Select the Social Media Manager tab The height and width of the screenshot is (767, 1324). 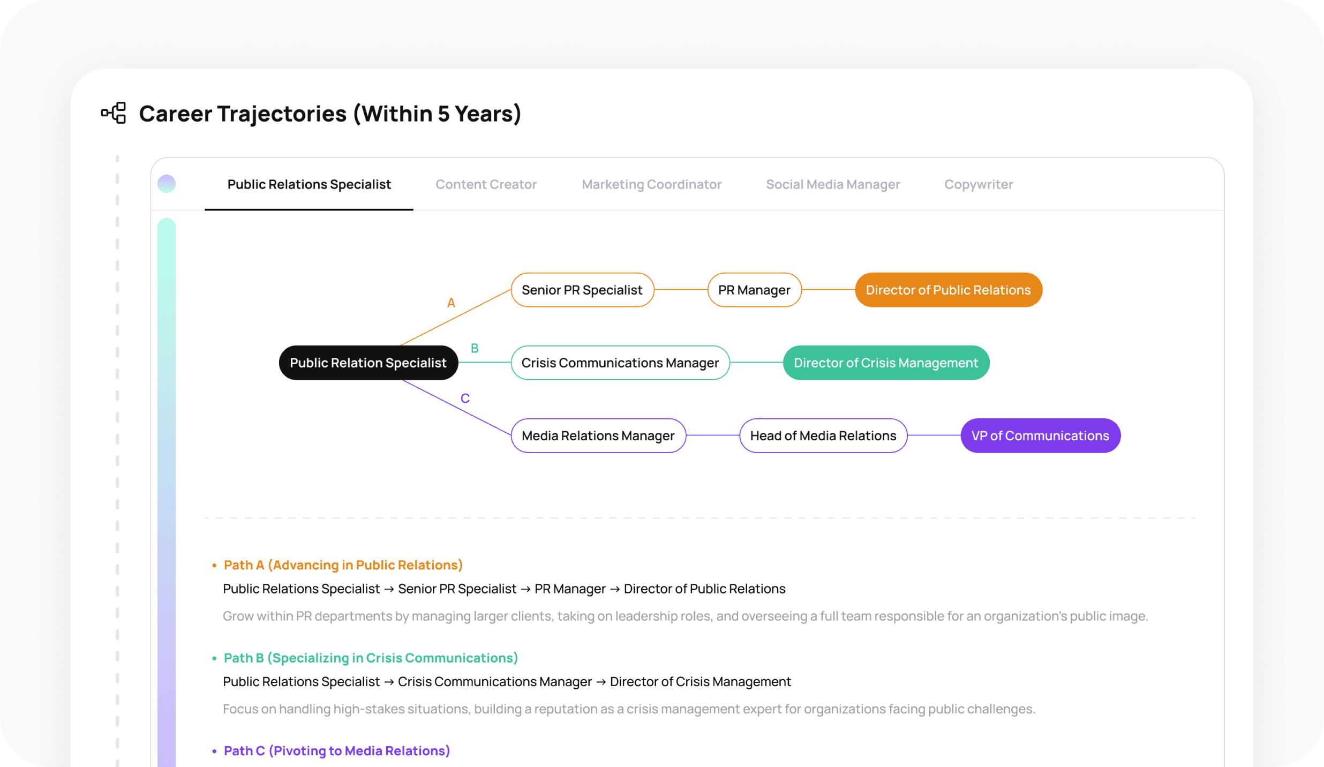click(x=832, y=184)
